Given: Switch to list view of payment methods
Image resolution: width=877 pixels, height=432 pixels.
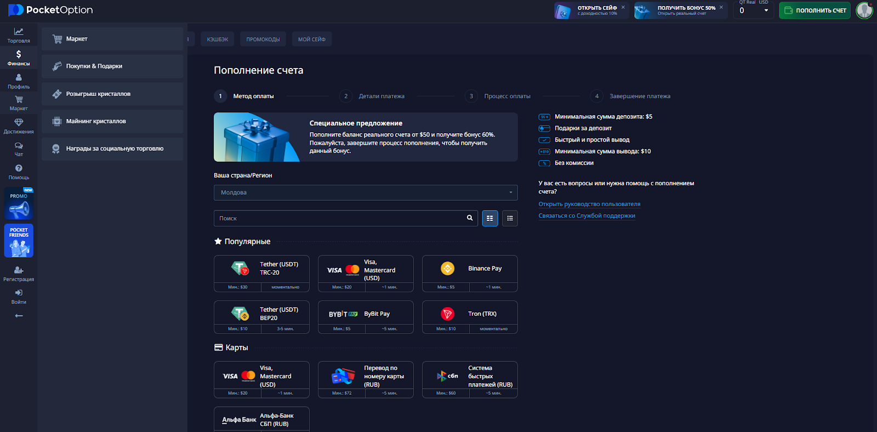Looking at the screenshot, I should (510, 218).
